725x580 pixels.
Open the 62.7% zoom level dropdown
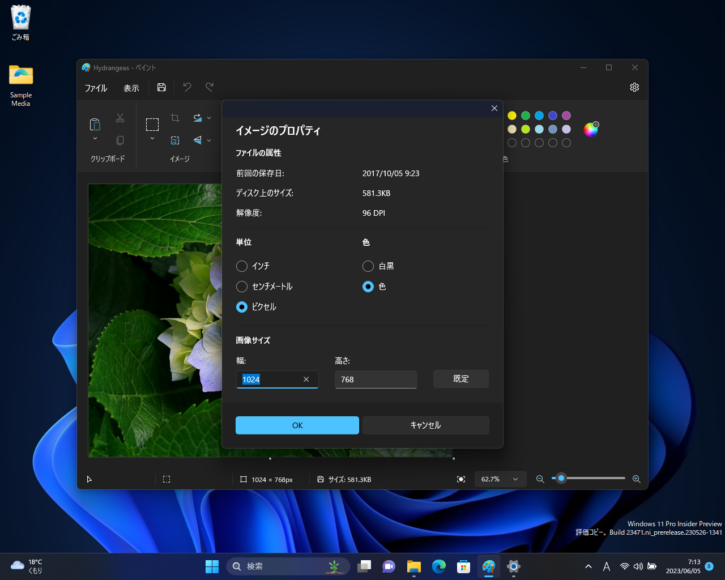pyautogui.click(x=500, y=479)
